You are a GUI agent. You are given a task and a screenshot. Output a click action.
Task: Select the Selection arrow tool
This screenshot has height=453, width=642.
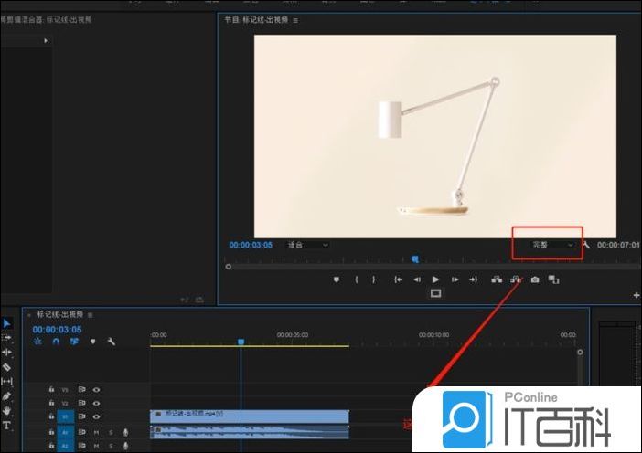[6, 323]
